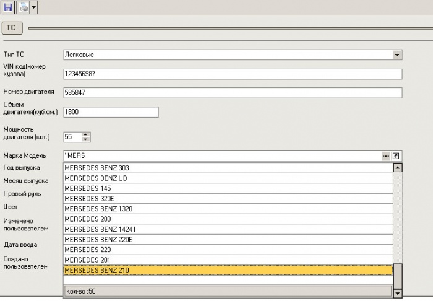433x301 pixels.
Task: Click the list scrollbar up arrow
Action: [x=398, y=167]
